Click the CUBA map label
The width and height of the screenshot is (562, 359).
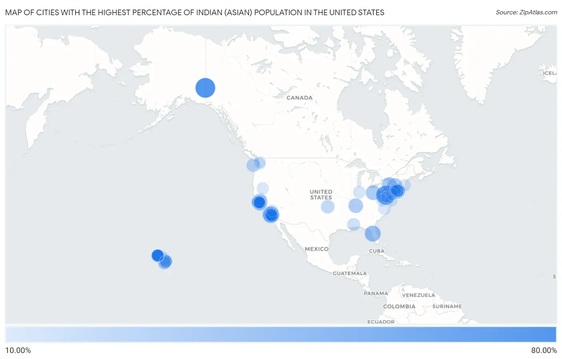(x=377, y=251)
